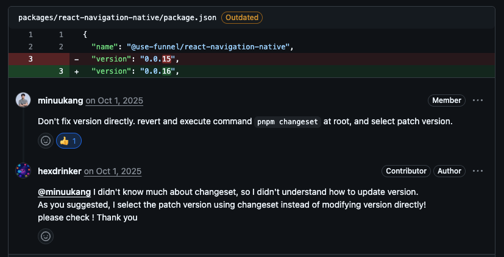Open options menu for hexdrinker's comment
The image size is (504, 257).
point(478,171)
